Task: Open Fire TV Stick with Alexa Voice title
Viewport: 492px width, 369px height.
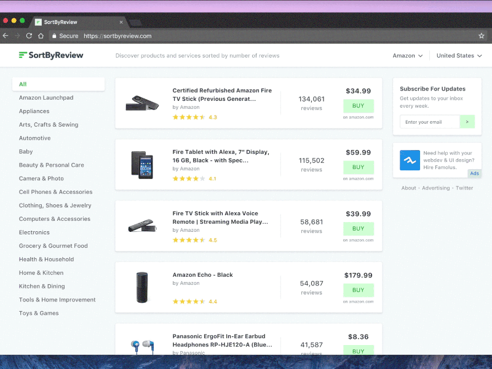Action: tap(220, 218)
